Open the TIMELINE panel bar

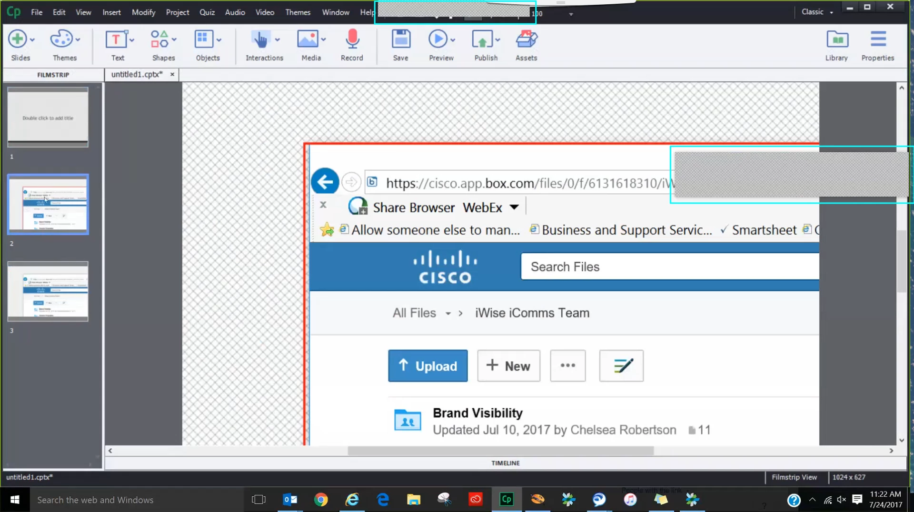click(x=506, y=463)
